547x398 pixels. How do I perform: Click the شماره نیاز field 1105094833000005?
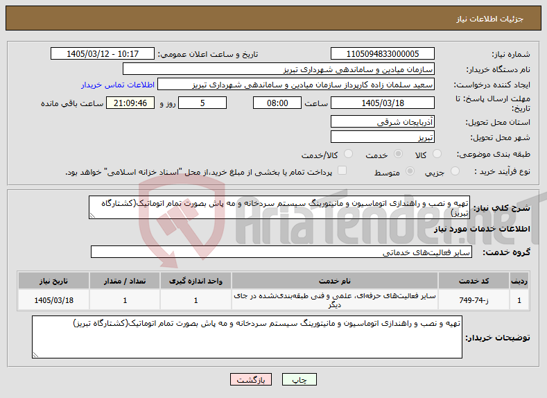click(x=382, y=53)
